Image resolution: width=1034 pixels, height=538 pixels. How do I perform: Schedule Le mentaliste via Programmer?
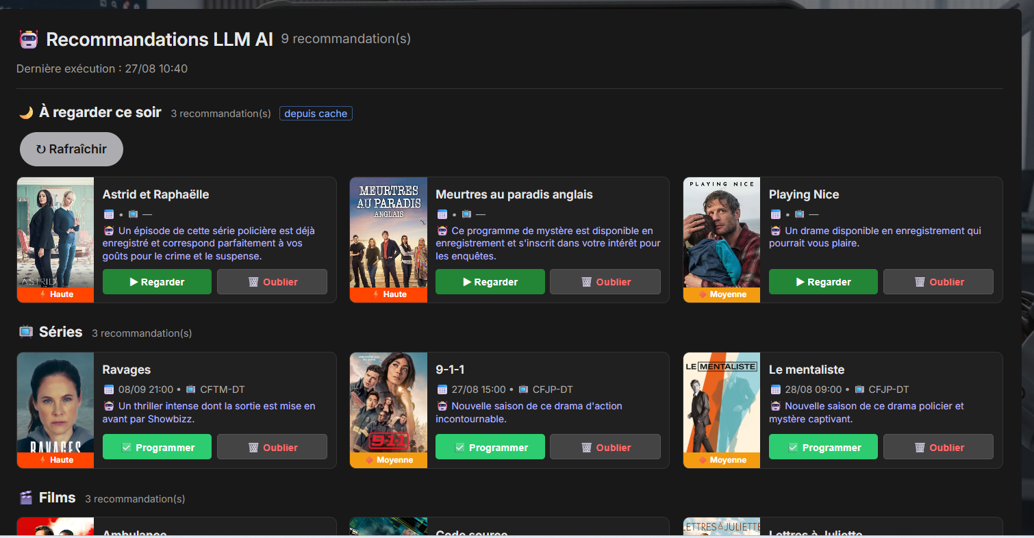(823, 447)
